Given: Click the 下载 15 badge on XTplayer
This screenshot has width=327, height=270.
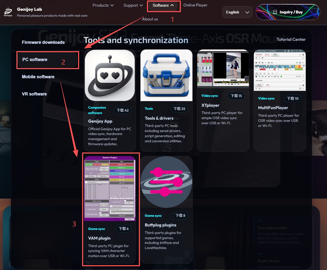Looking at the screenshot, I should [236, 96].
